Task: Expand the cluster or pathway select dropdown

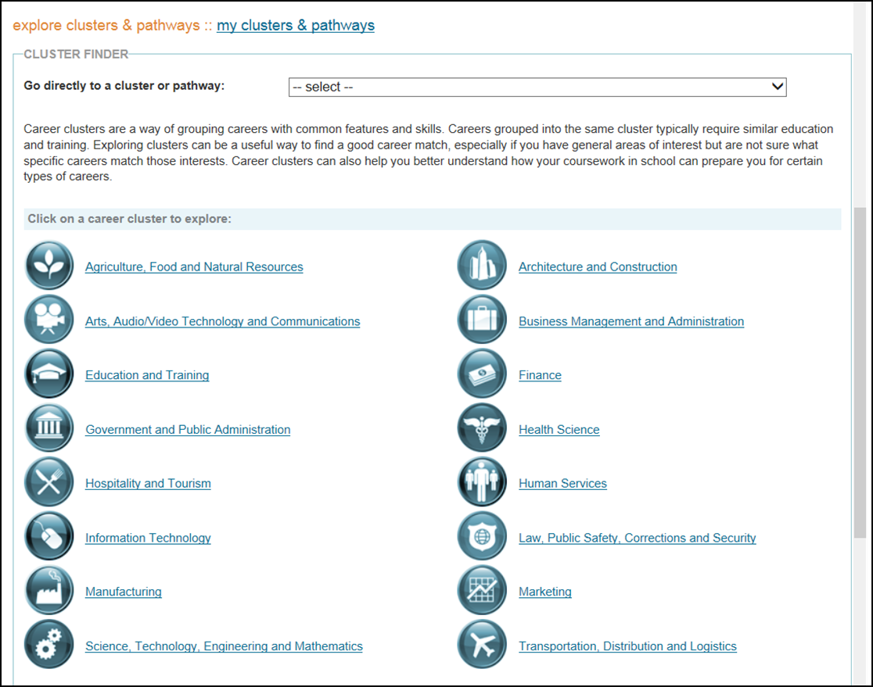Action: coord(537,88)
